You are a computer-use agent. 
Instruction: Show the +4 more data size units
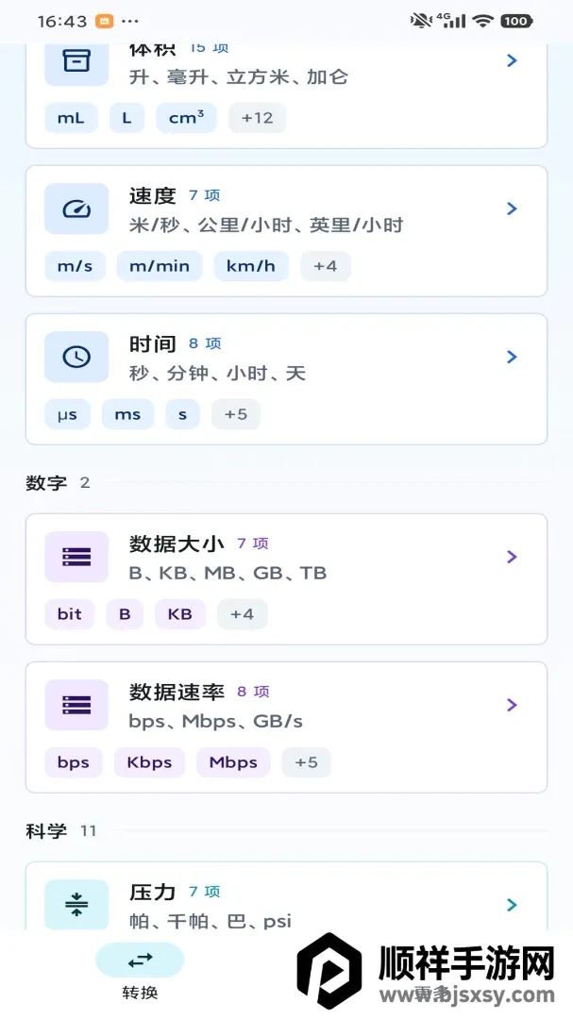click(242, 614)
